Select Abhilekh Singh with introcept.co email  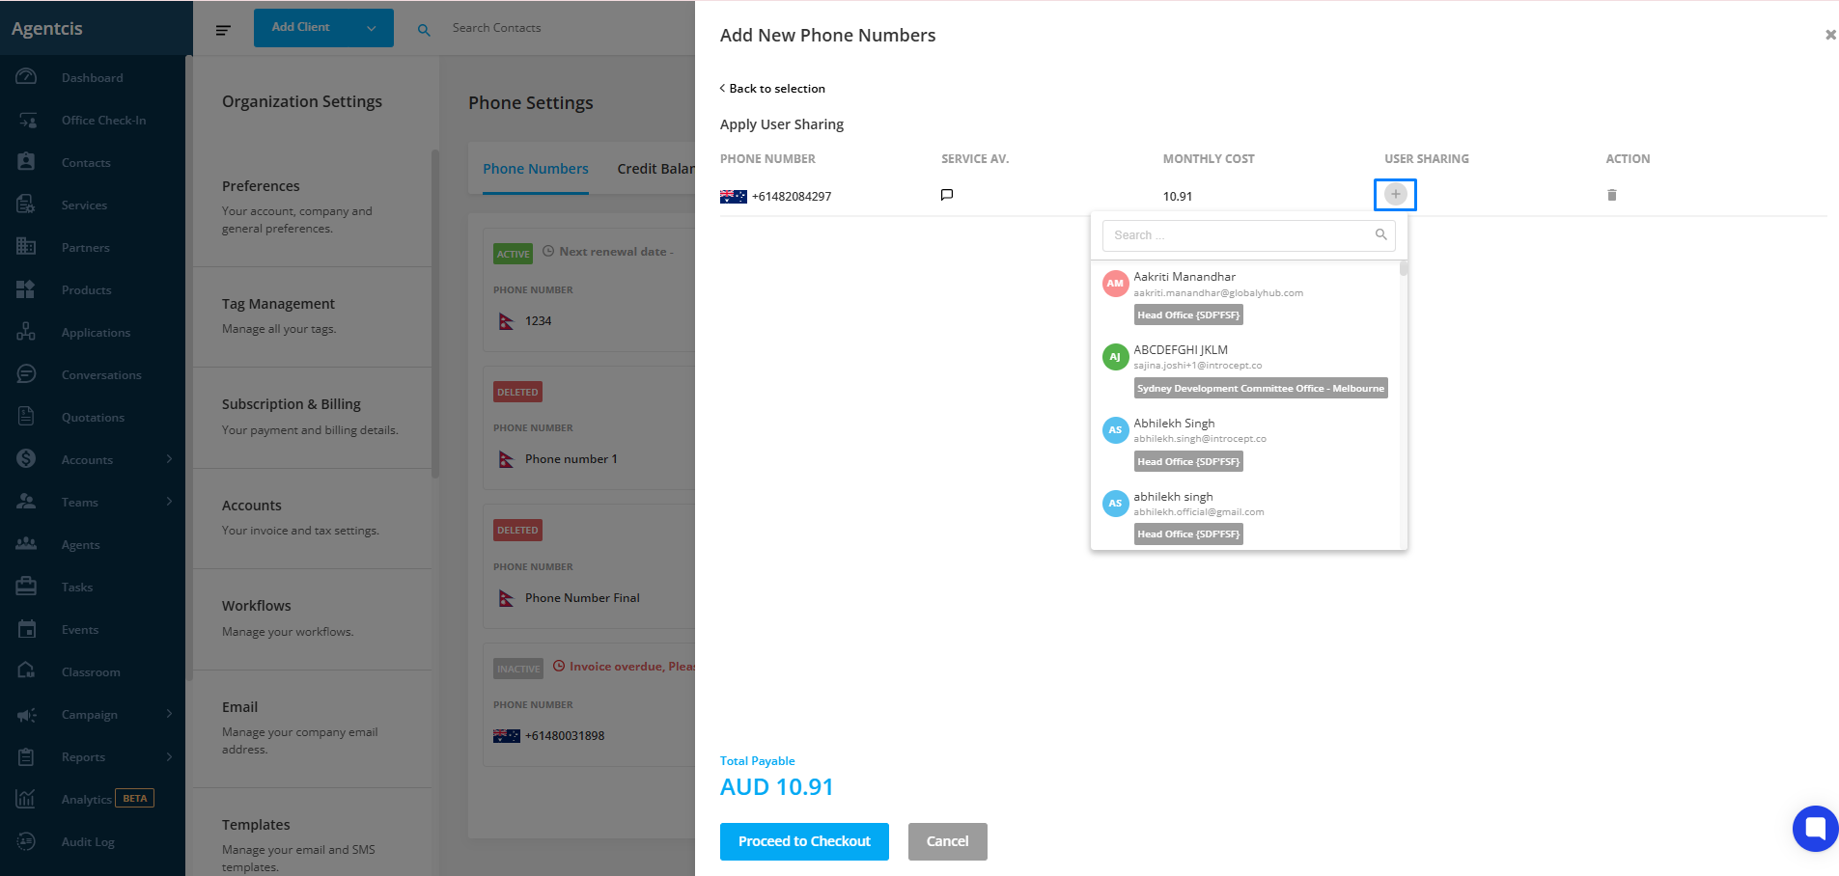(x=1245, y=443)
